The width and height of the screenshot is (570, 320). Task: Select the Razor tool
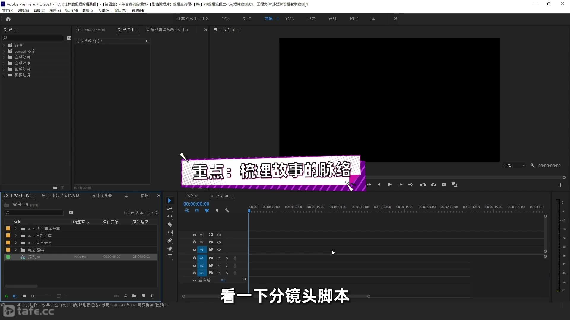click(x=170, y=224)
